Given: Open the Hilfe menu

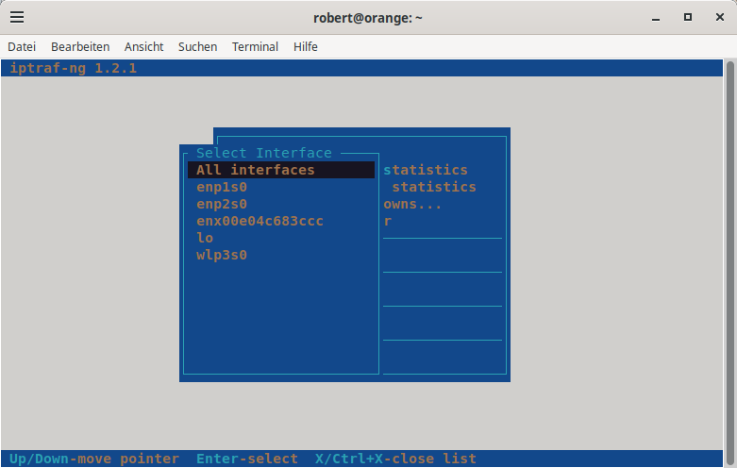Looking at the screenshot, I should (306, 46).
